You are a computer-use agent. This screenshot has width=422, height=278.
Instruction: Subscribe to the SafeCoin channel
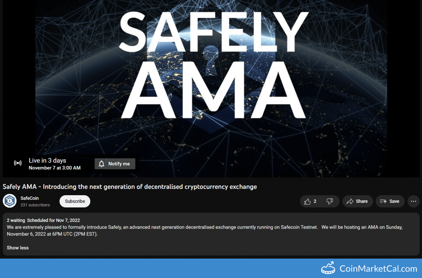(x=75, y=201)
